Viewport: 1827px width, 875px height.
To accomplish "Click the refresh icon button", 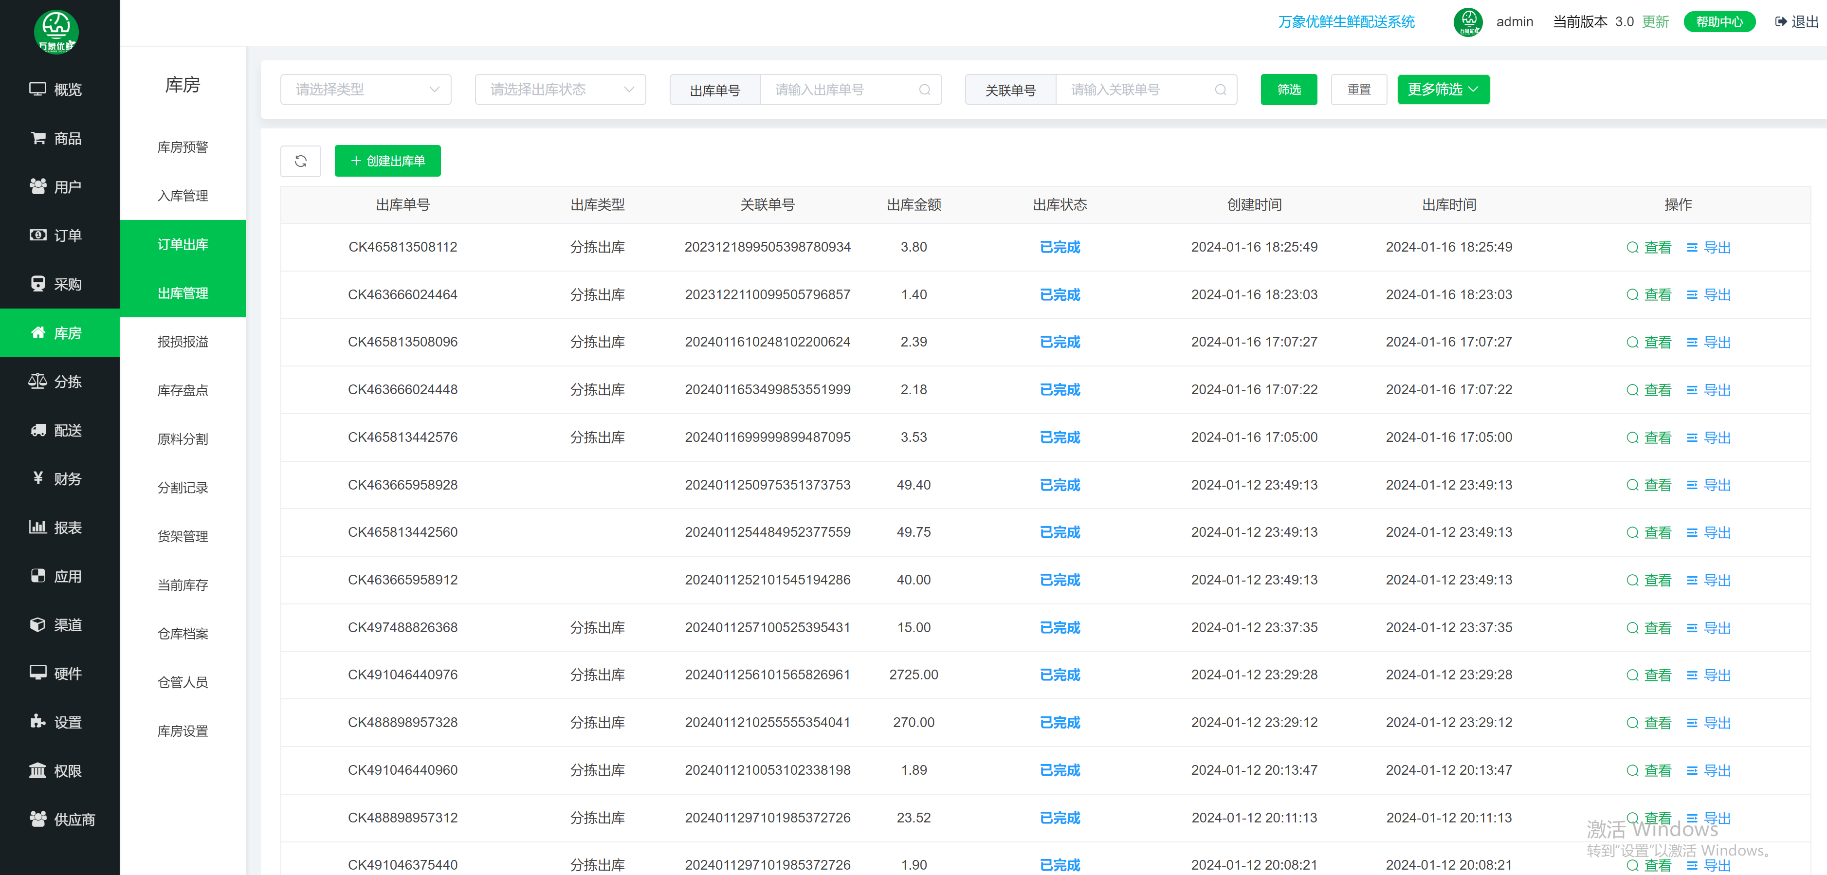I will pyautogui.click(x=300, y=161).
